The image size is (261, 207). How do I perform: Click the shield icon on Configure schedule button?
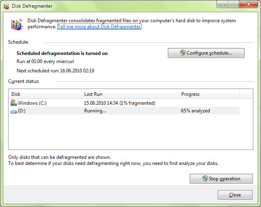click(x=182, y=53)
